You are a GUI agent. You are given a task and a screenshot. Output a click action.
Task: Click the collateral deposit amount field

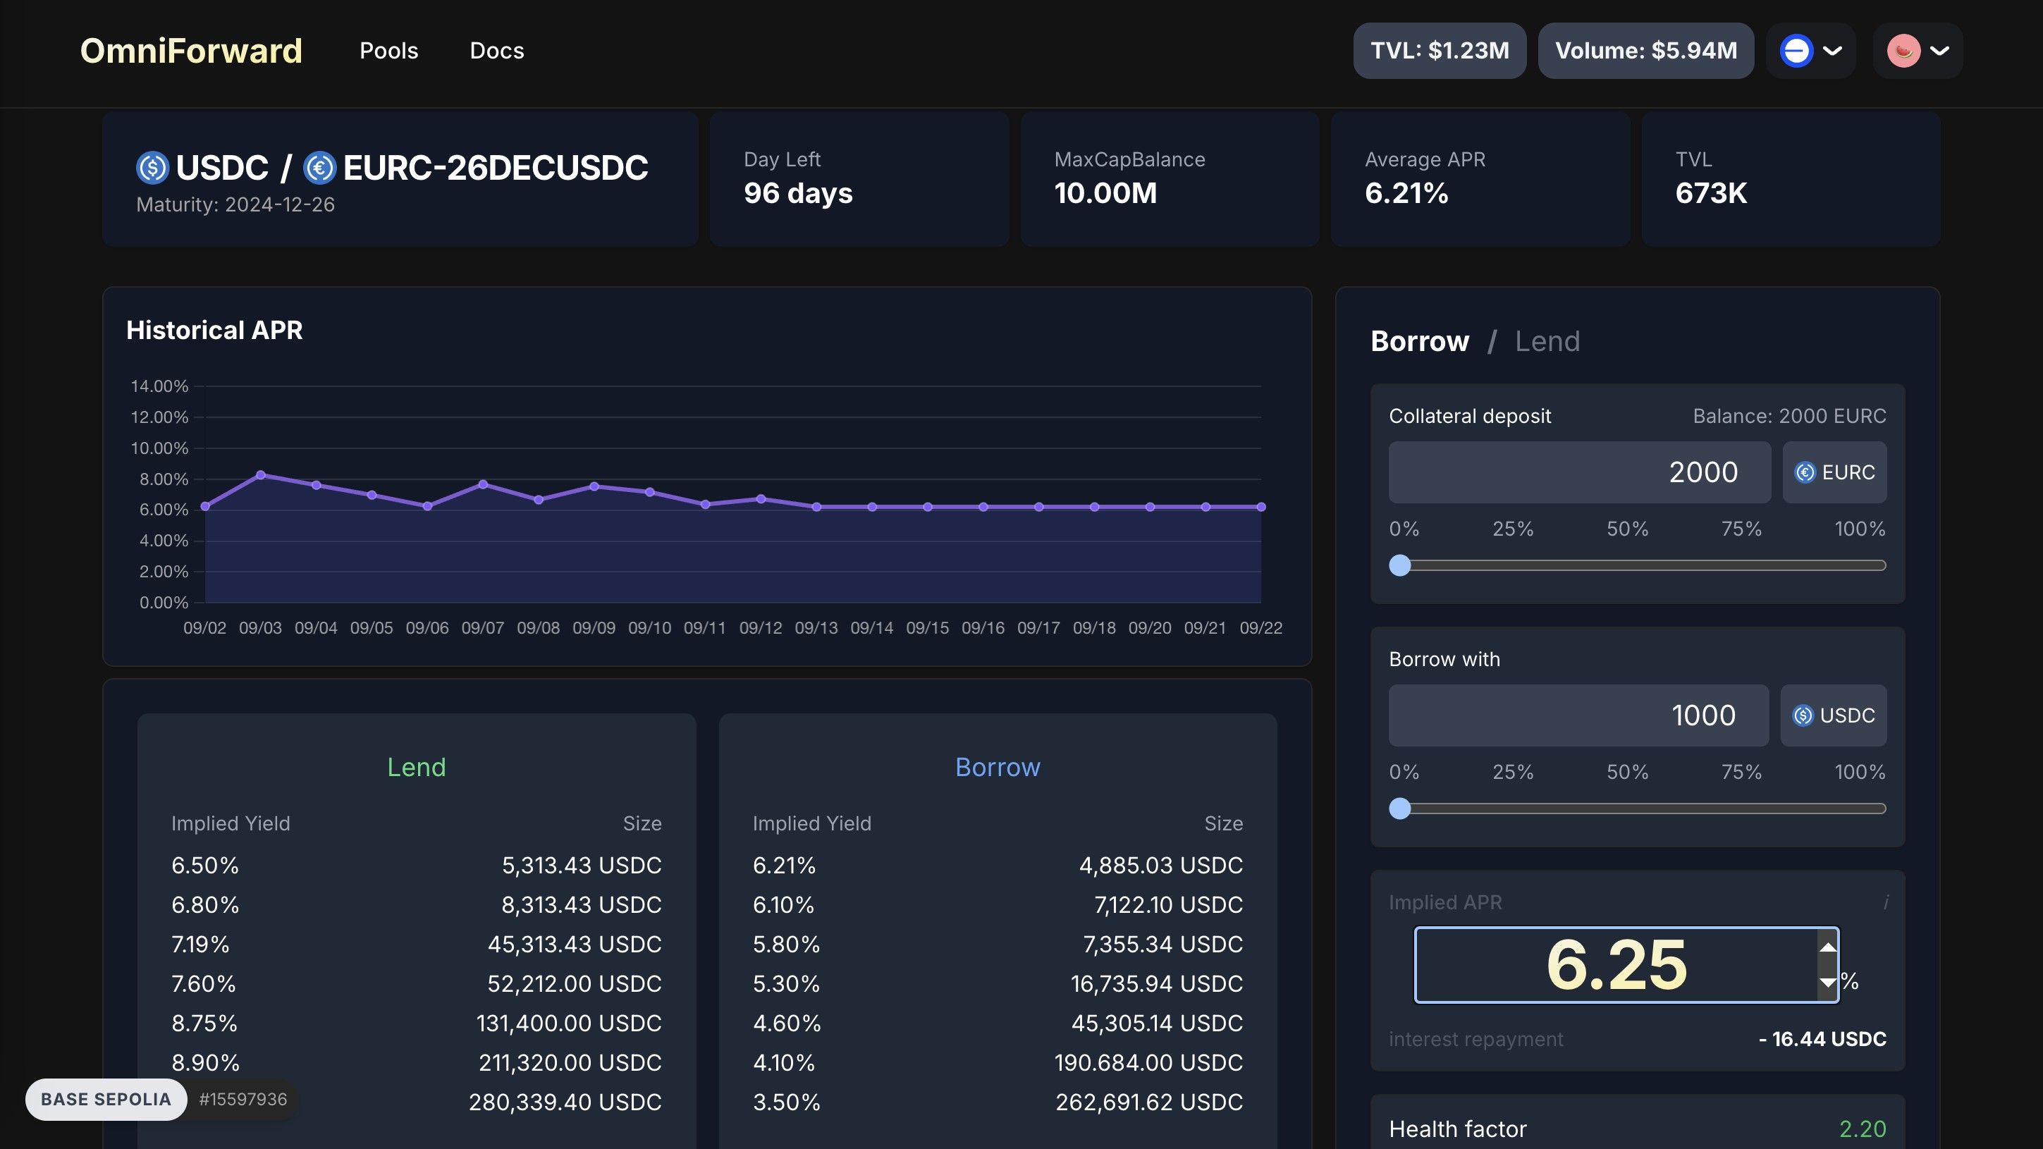coord(1579,472)
